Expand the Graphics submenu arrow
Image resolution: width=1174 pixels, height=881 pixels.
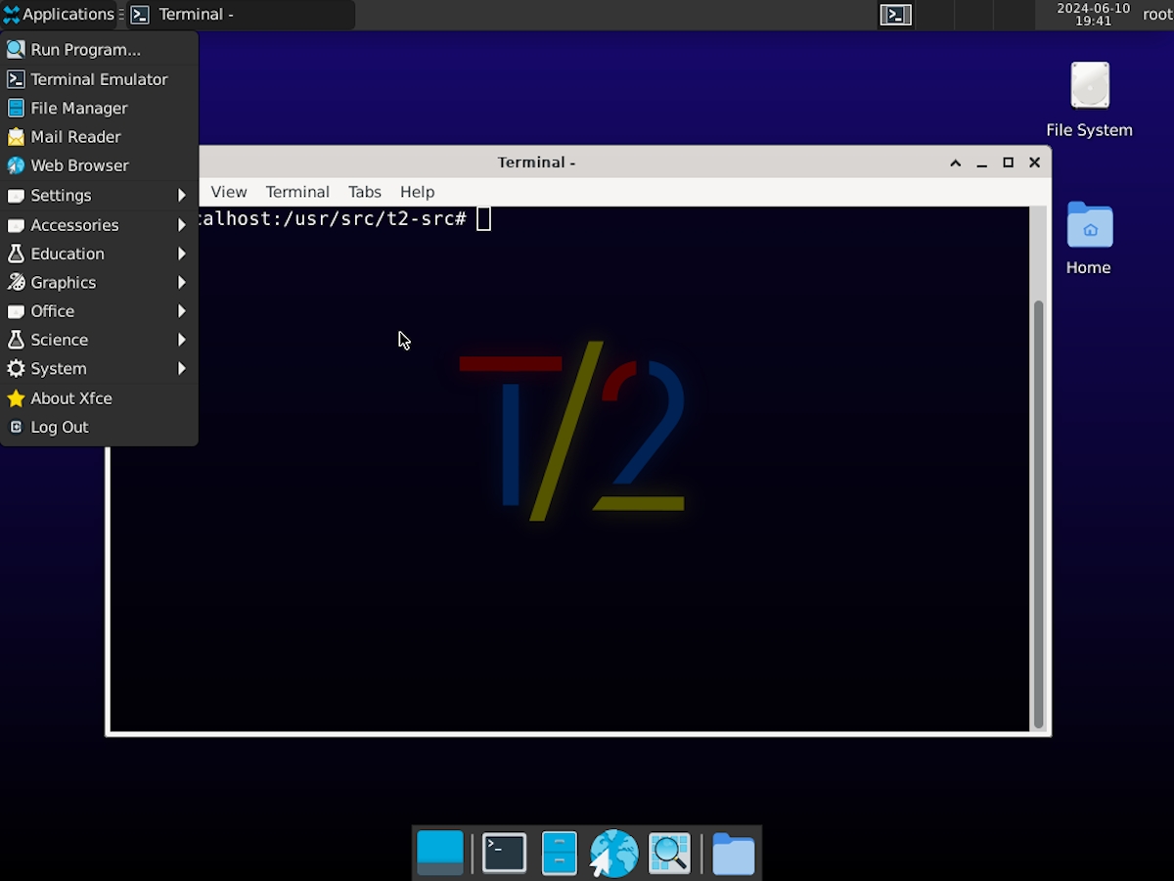pyautogui.click(x=182, y=283)
